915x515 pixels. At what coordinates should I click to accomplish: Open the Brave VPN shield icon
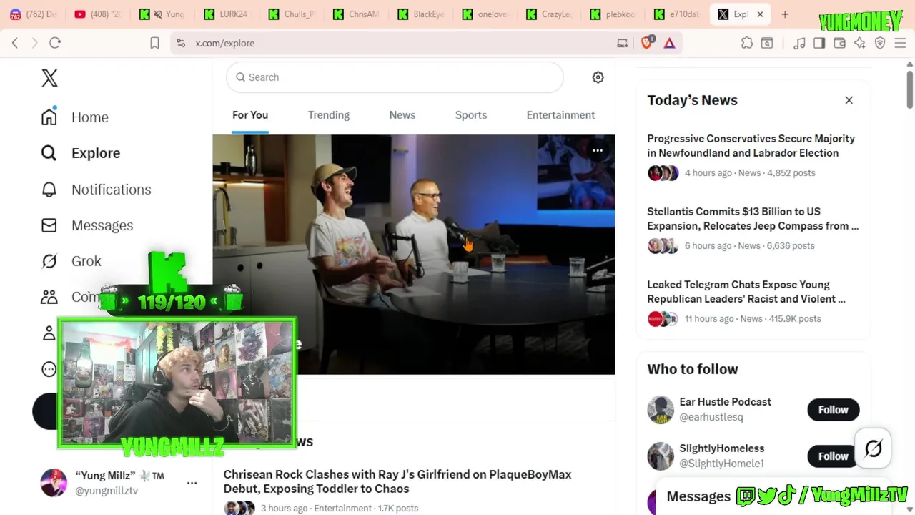[880, 43]
